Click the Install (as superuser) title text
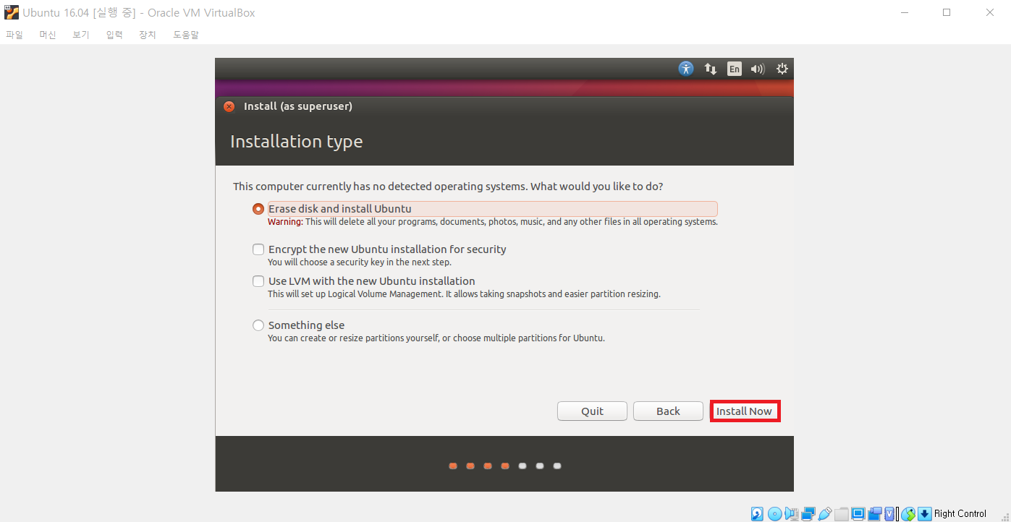This screenshot has width=1011, height=522. 298,106
